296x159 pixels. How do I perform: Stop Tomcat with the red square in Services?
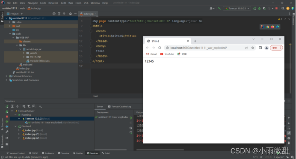(x=7, y=117)
